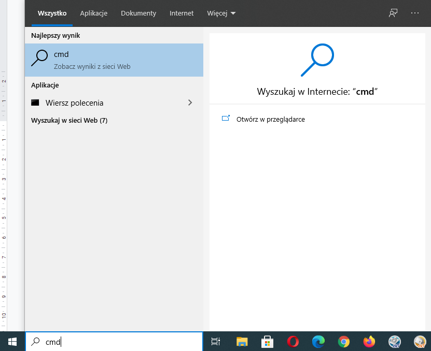The height and width of the screenshot is (351, 431).
Task: Switch to the Dokumenty tab
Action: tap(138, 13)
